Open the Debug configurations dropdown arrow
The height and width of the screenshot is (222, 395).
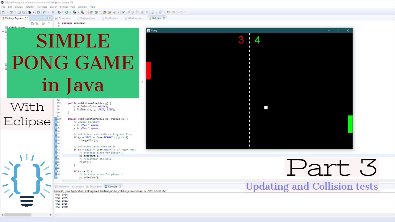pyautogui.click(x=63, y=12)
